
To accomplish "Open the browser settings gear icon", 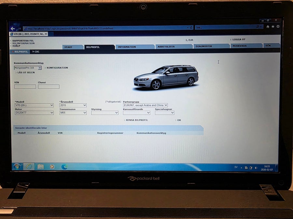I will [x=278, y=27].
